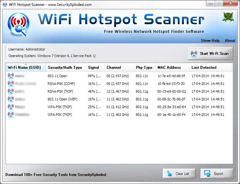Minimize the WiFi Hotspot Scanner window
This screenshot has width=240, height=184.
pyautogui.click(x=210, y=3)
